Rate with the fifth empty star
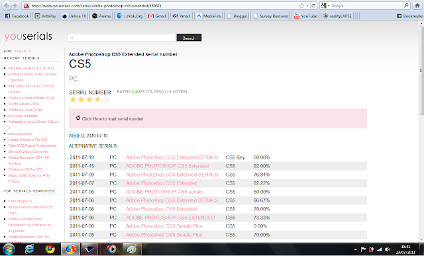Screen dimensions: 424x256 [x=106, y=100]
